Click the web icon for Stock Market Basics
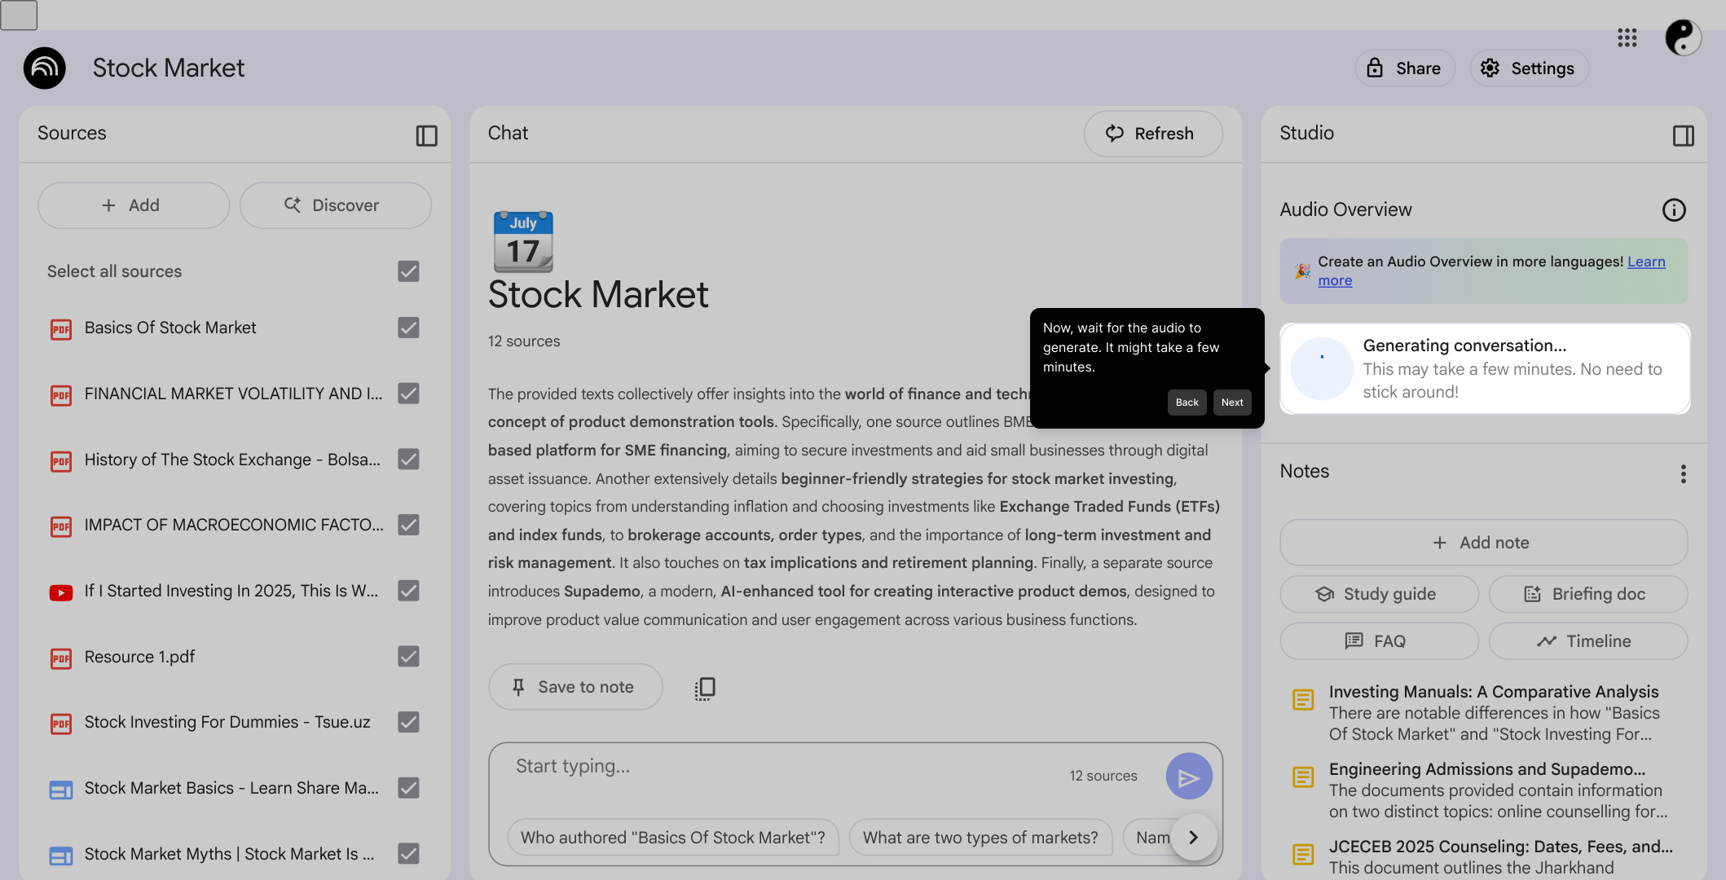 click(x=61, y=790)
